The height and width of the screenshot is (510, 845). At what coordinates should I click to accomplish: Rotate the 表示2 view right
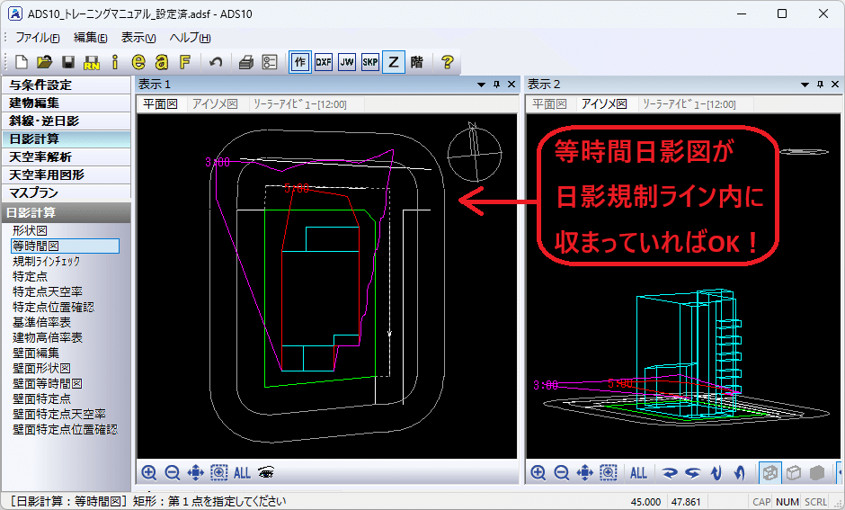pyautogui.click(x=670, y=473)
